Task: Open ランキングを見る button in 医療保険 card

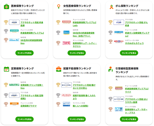Action: pos(24,53)
